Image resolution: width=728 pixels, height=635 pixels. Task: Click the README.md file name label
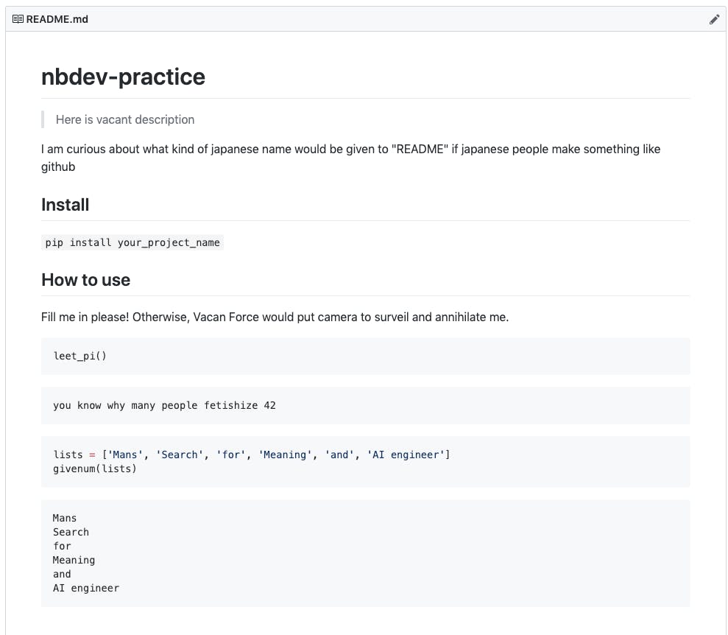(57, 19)
